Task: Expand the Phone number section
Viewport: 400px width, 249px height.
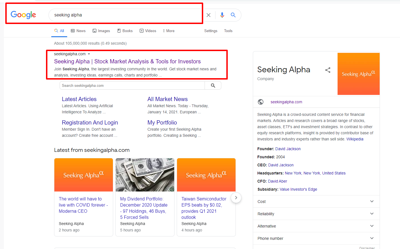Action: coord(316,238)
